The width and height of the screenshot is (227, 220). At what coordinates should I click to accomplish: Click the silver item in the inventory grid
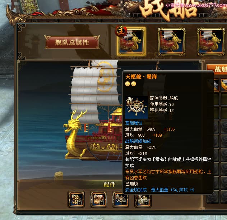pyautogui.click(x=217, y=85)
